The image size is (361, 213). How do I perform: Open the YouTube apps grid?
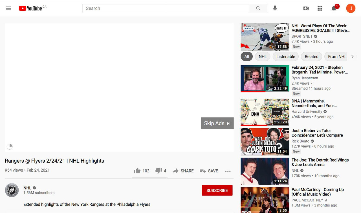click(x=320, y=8)
